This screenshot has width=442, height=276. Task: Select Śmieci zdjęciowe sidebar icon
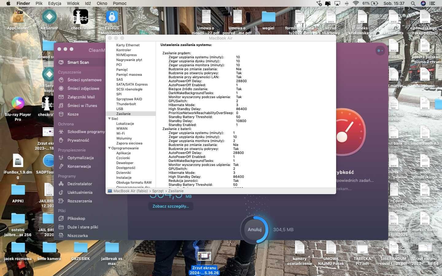pyautogui.click(x=61, y=88)
